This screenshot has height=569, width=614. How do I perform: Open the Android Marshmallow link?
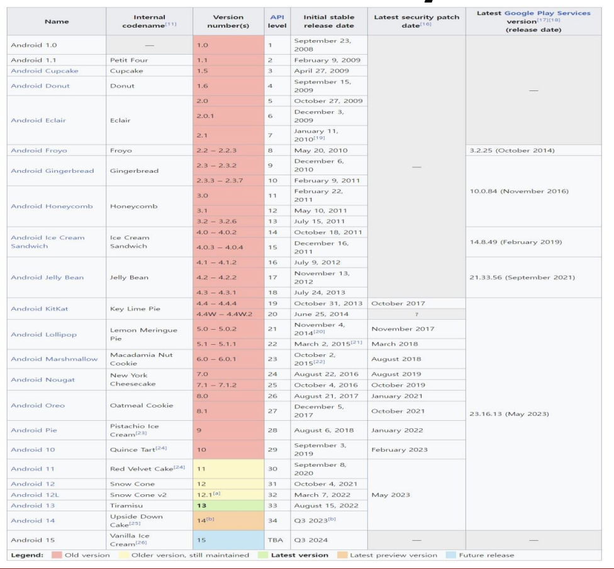tap(55, 359)
